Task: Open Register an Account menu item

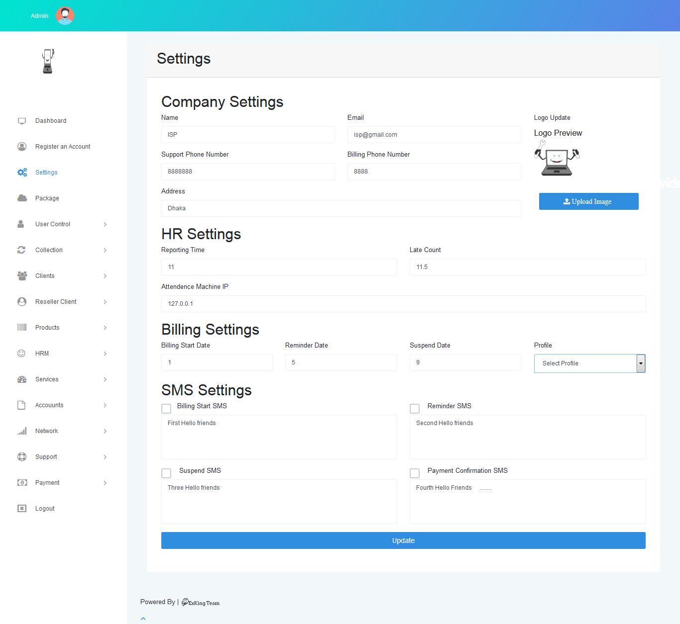Action: pyautogui.click(x=63, y=147)
